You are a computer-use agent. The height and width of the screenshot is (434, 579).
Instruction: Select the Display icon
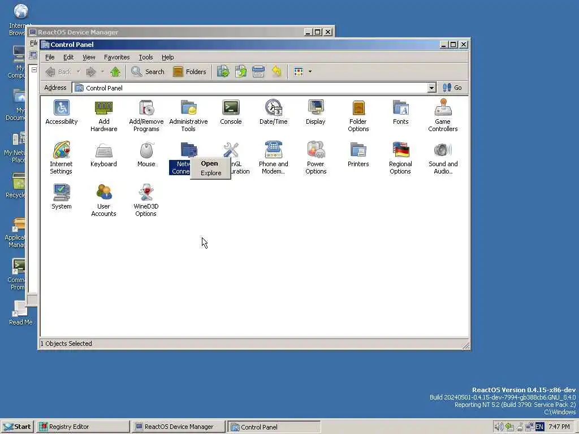tap(316, 112)
